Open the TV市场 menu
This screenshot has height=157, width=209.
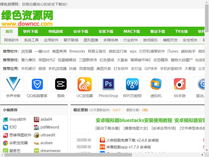[x=181, y=31]
